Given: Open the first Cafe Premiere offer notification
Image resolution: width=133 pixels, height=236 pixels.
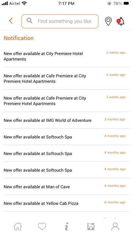Looking at the screenshot, I should point(66,78).
